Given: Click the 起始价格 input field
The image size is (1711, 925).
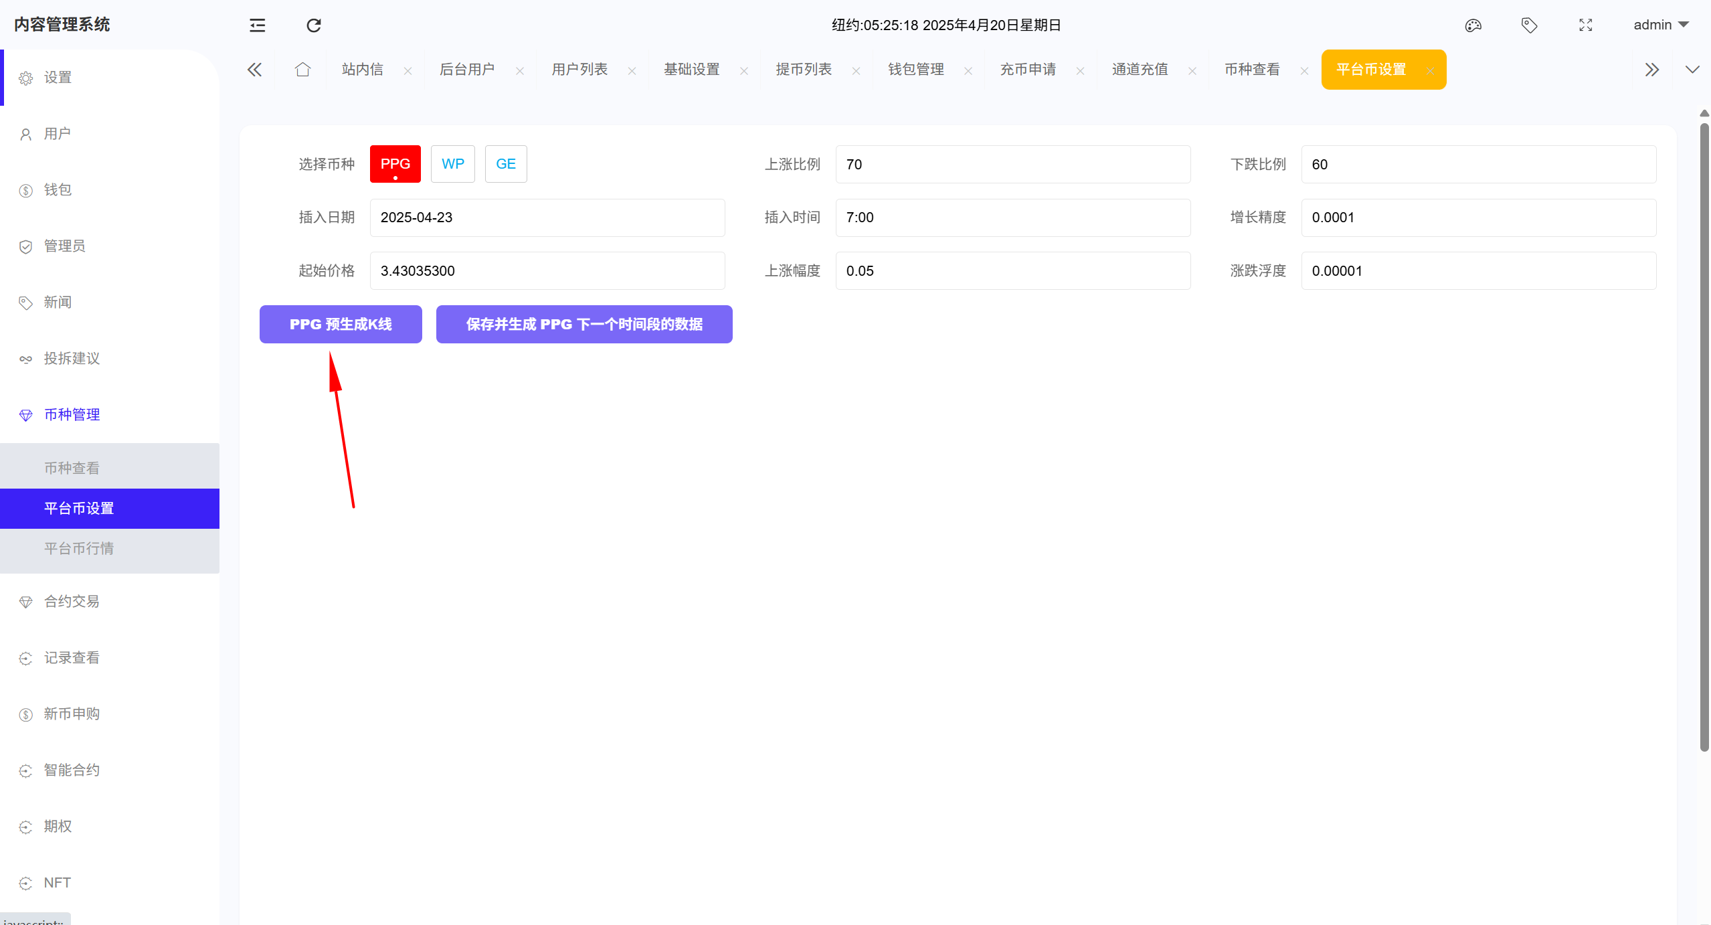Looking at the screenshot, I should pyautogui.click(x=547, y=271).
